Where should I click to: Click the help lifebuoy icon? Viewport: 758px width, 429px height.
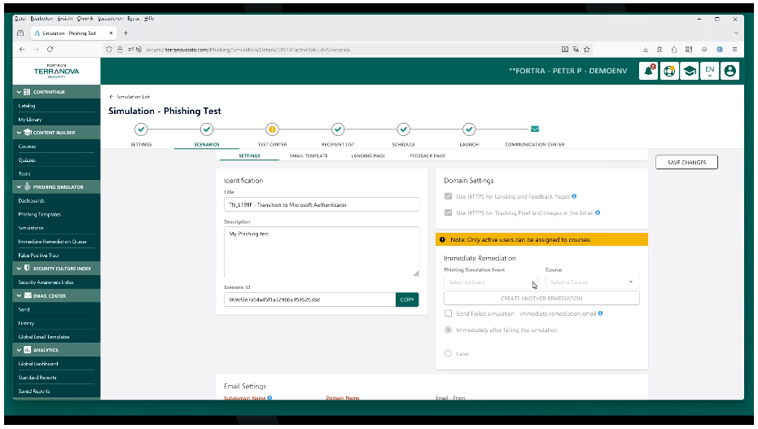click(x=669, y=71)
